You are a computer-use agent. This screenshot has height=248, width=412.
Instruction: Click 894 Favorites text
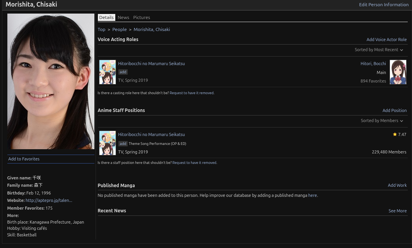tap(373, 81)
